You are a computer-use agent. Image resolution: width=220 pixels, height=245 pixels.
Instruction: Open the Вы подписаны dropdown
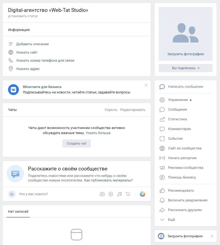[186, 68]
